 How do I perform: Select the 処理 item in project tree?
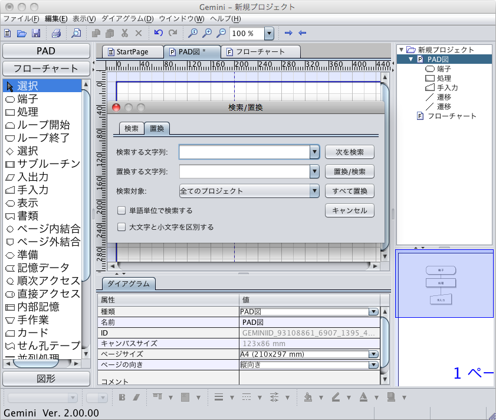(x=438, y=78)
